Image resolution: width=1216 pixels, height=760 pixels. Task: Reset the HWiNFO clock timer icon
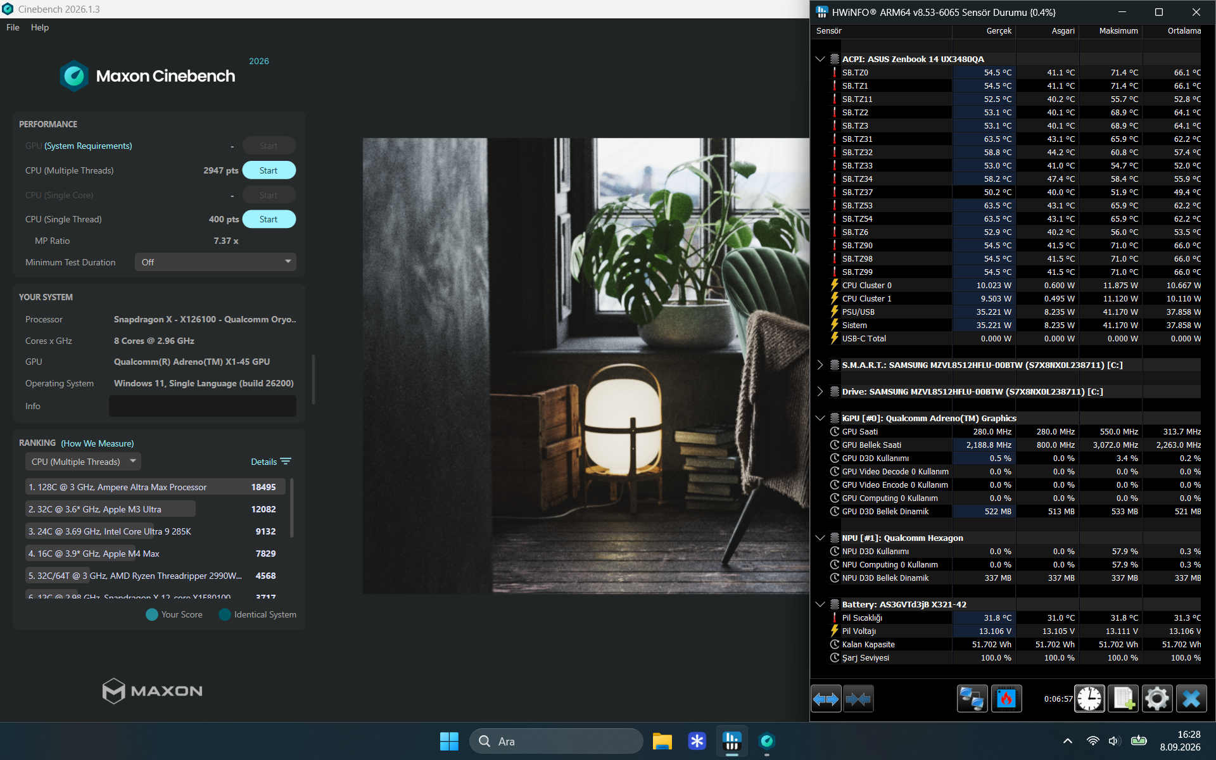(x=1089, y=699)
